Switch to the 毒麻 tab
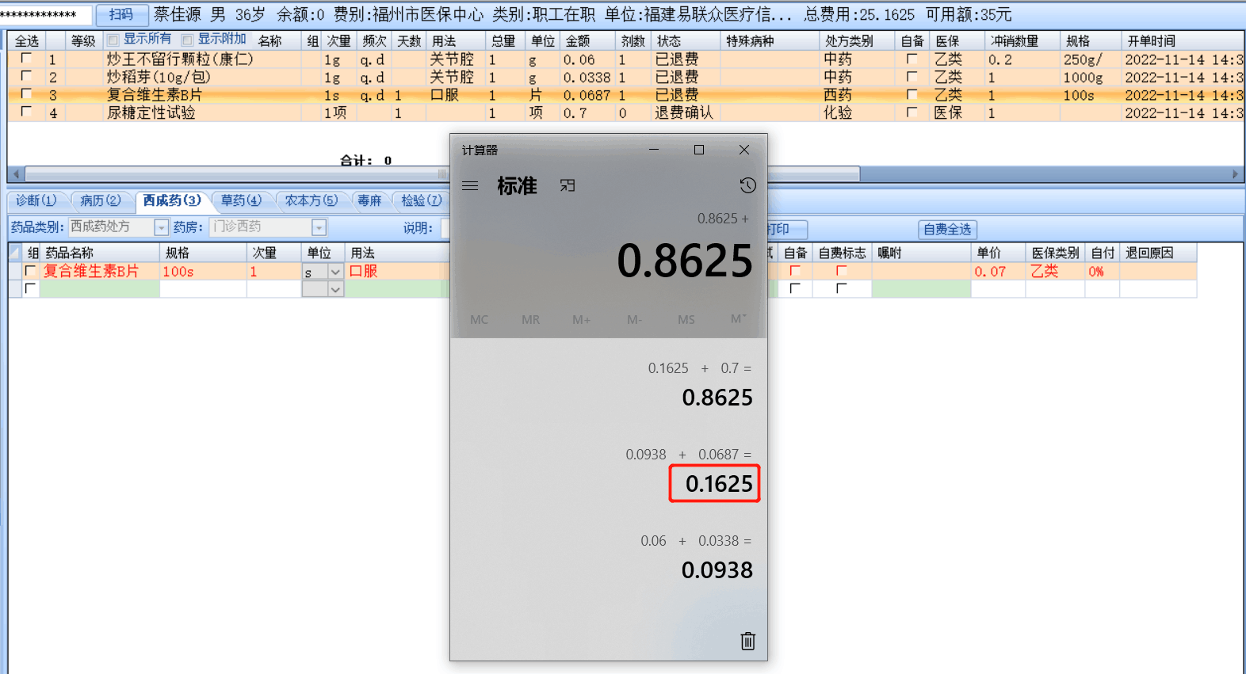 coord(369,200)
